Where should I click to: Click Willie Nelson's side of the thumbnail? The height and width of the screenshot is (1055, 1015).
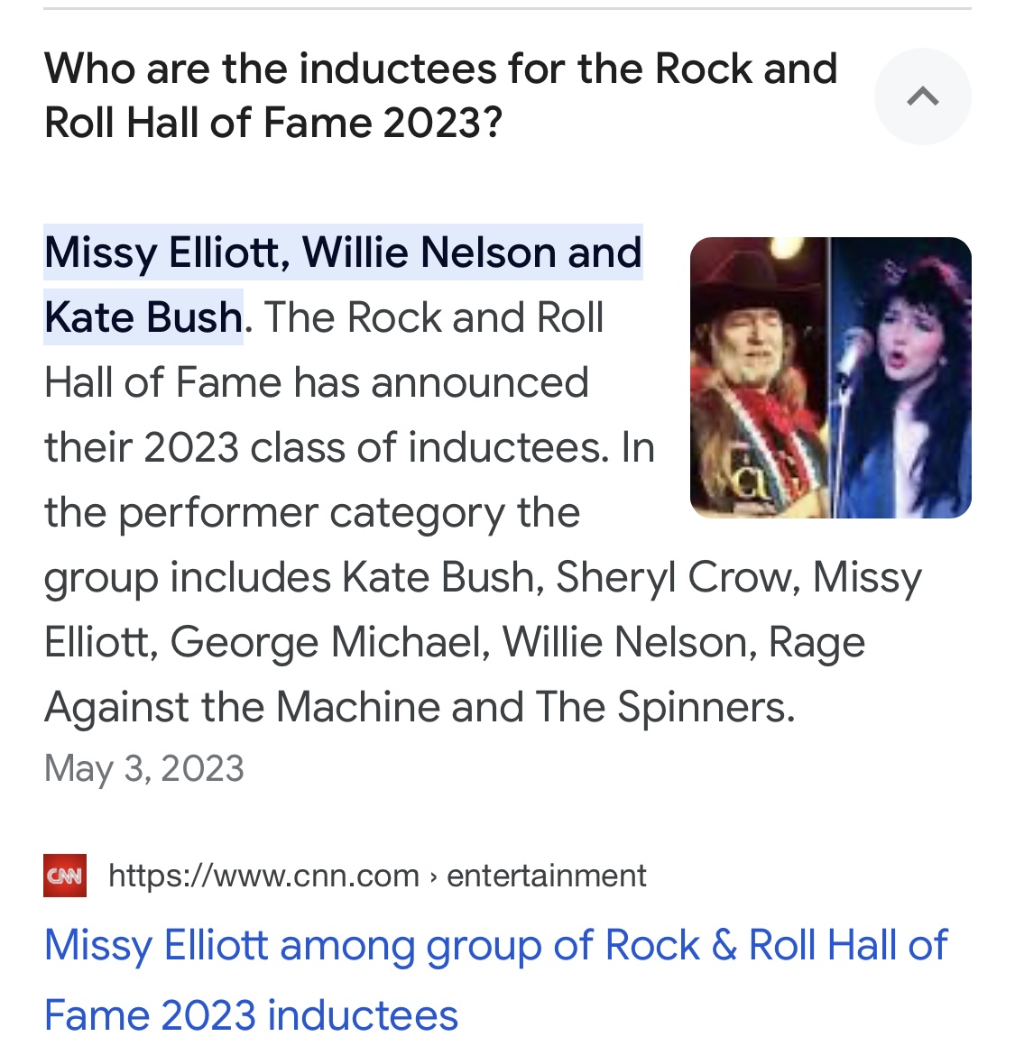760,378
